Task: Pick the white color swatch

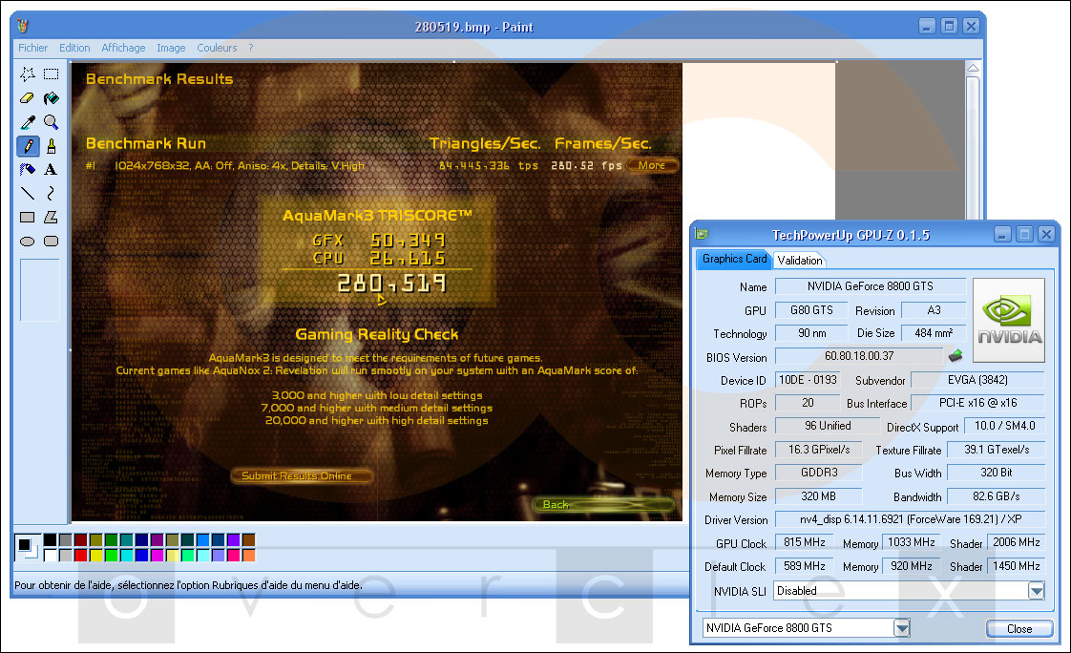Action: click(x=50, y=556)
